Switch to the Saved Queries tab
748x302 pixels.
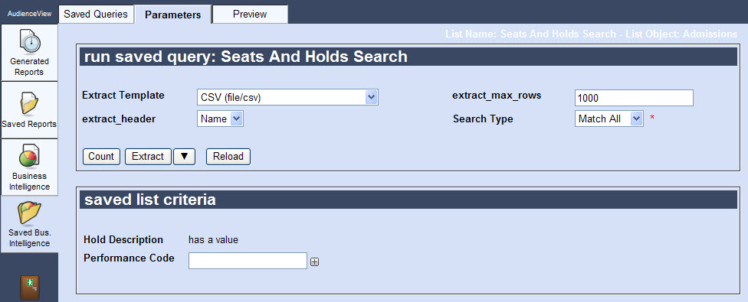(x=96, y=14)
